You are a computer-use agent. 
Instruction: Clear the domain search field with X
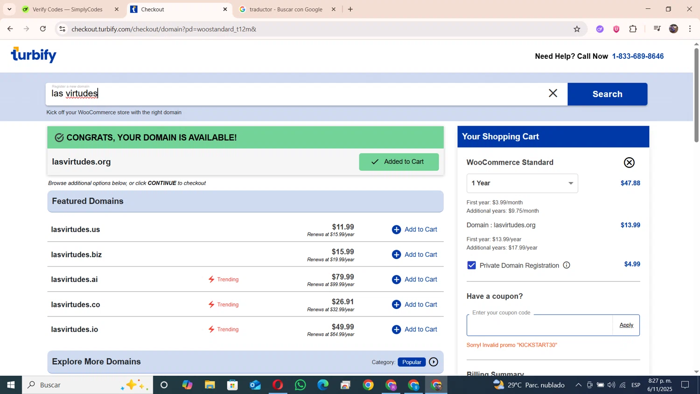pos(553,93)
